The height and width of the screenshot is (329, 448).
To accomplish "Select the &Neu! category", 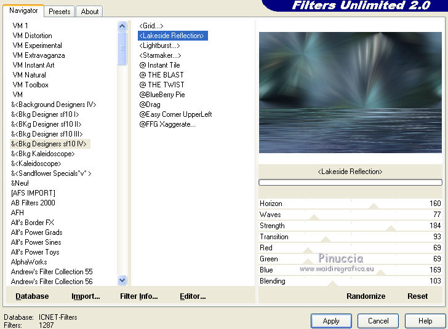I will [20, 183].
